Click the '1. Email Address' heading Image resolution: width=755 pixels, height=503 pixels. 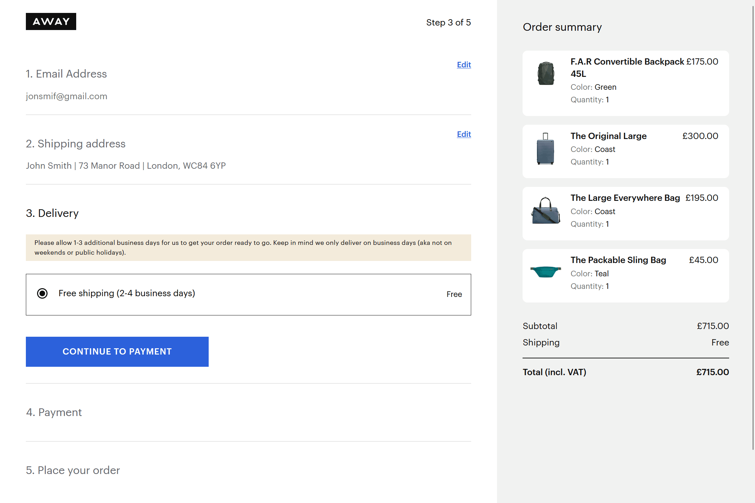[66, 74]
